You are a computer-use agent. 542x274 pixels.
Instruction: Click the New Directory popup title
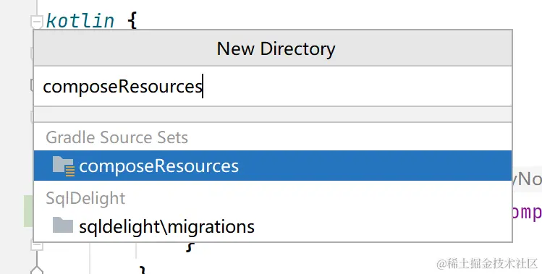click(x=276, y=48)
